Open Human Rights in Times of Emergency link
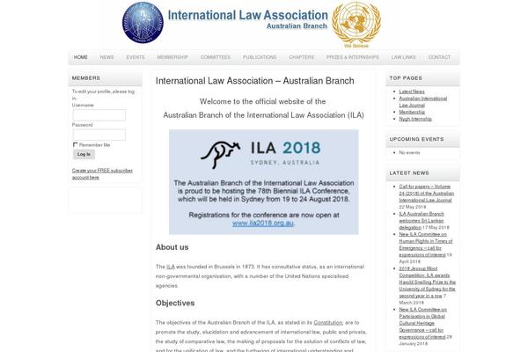The image size is (528, 352). click(426, 245)
